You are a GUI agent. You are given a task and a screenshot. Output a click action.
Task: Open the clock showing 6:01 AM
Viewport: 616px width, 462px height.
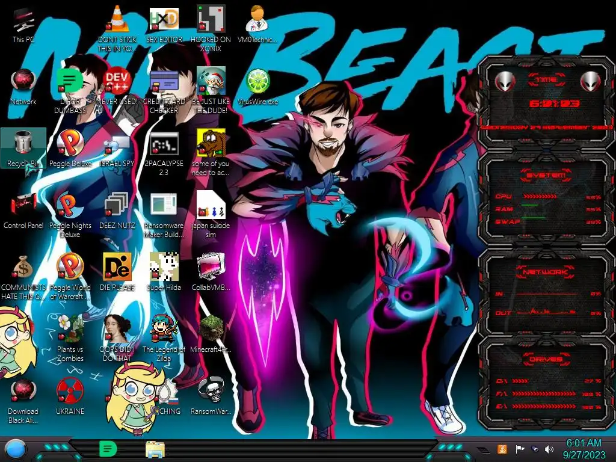584,449
